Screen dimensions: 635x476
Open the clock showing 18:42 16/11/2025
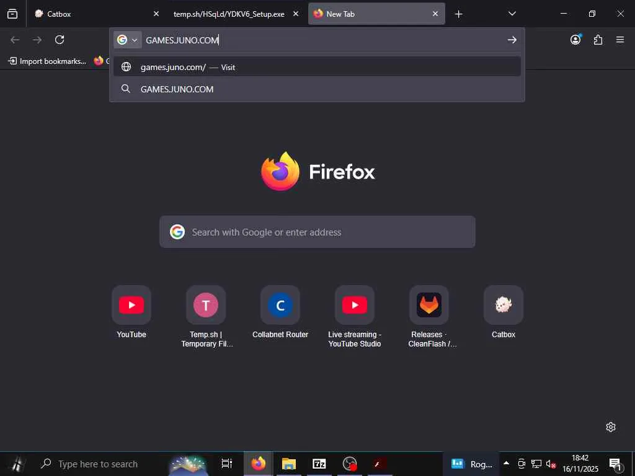(x=580, y=464)
